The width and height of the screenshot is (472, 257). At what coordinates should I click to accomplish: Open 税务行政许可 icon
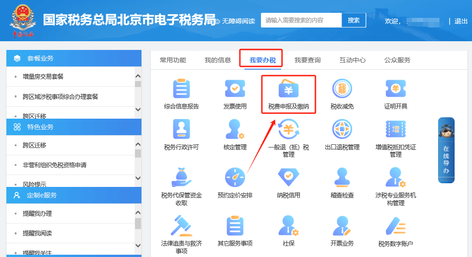tap(181, 129)
